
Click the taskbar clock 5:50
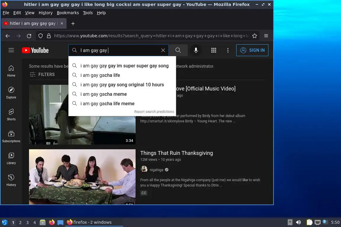click(335, 222)
